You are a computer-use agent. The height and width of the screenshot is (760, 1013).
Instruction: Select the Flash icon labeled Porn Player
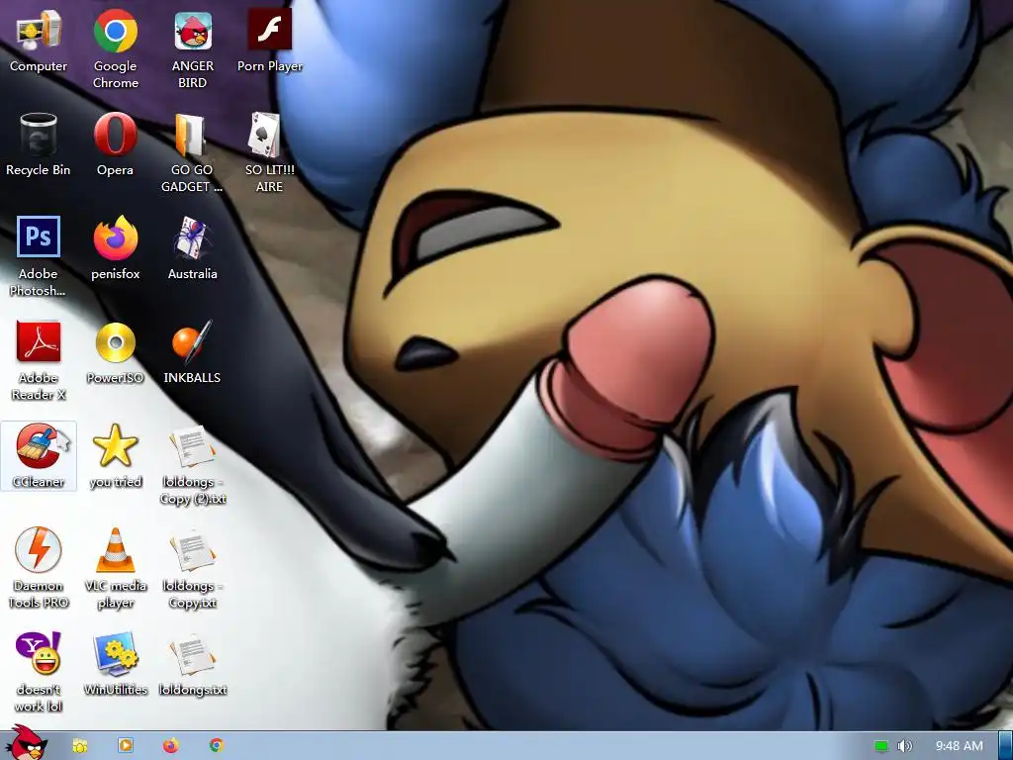pyautogui.click(x=269, y=42)
